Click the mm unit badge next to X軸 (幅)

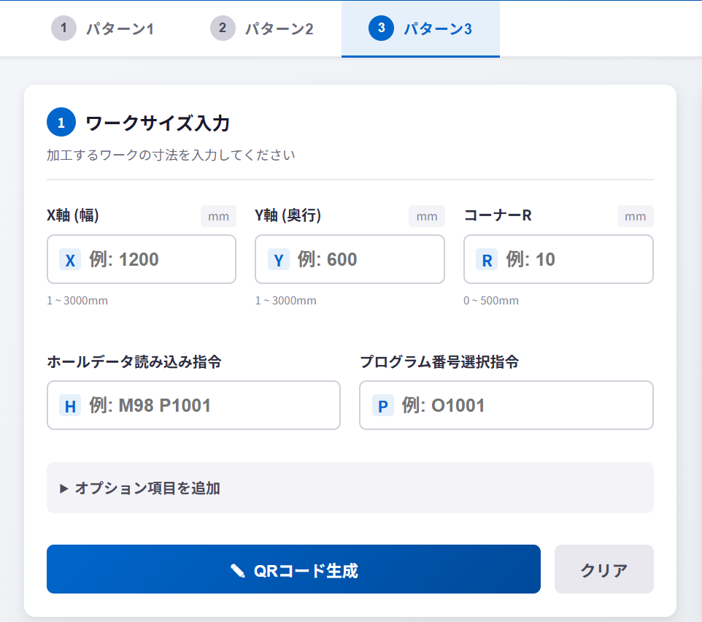217,215
